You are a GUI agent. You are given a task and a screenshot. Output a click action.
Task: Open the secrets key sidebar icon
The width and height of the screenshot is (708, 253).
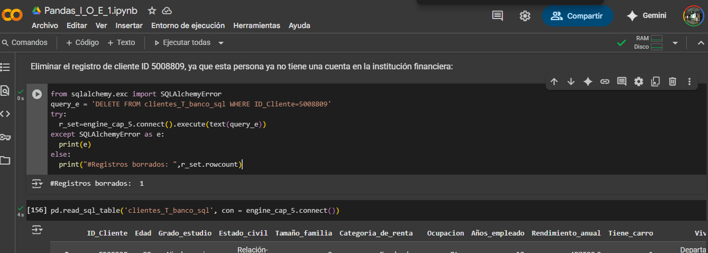click(x=5, y=137)
